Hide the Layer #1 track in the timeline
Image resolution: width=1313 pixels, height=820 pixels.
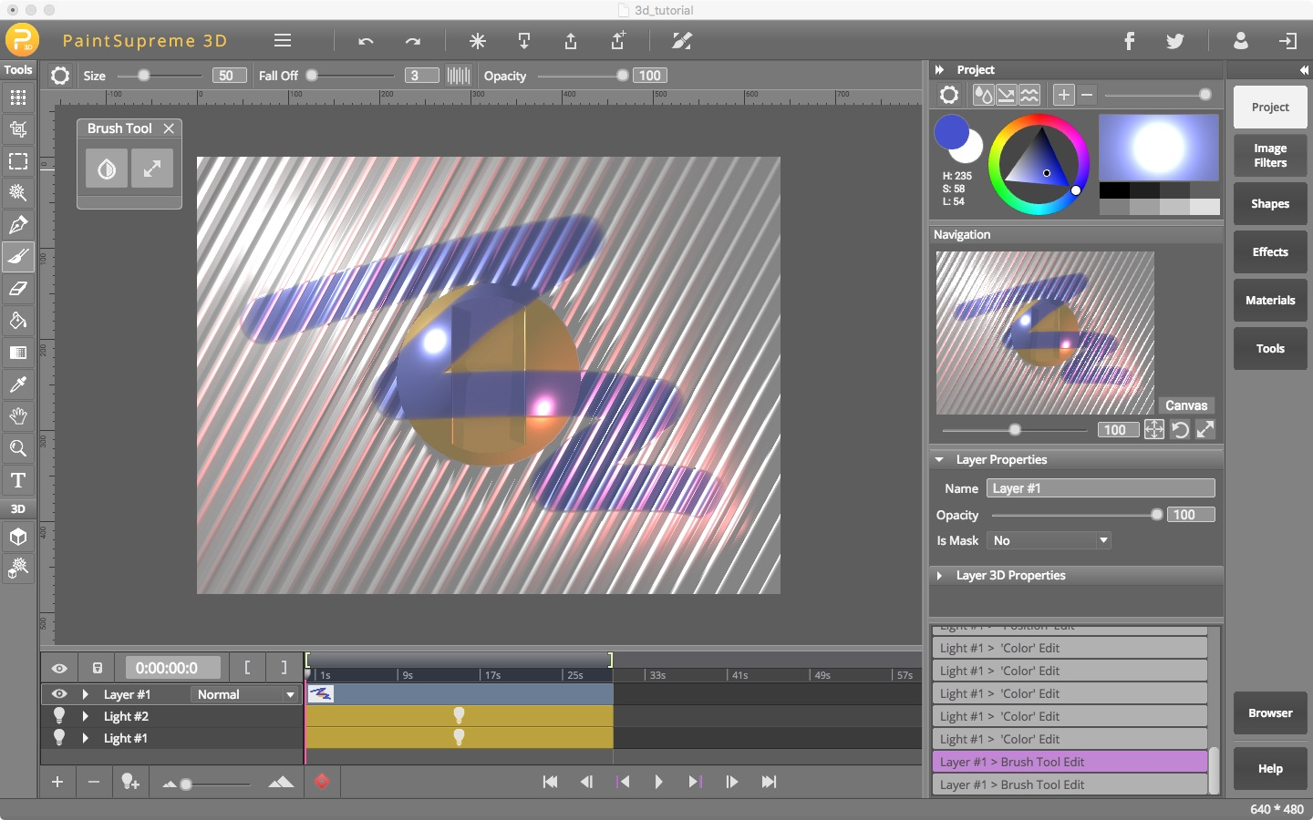click(59, 694)
